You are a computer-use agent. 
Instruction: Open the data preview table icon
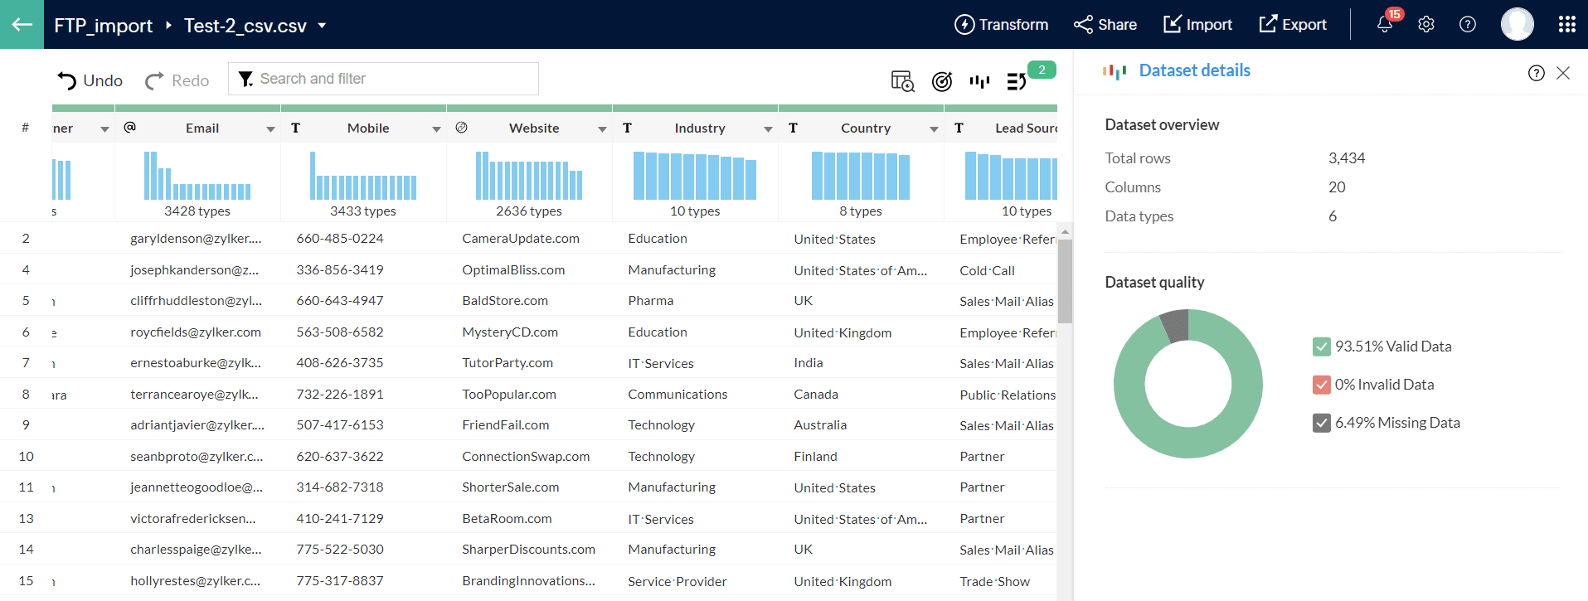coord(901,80)
